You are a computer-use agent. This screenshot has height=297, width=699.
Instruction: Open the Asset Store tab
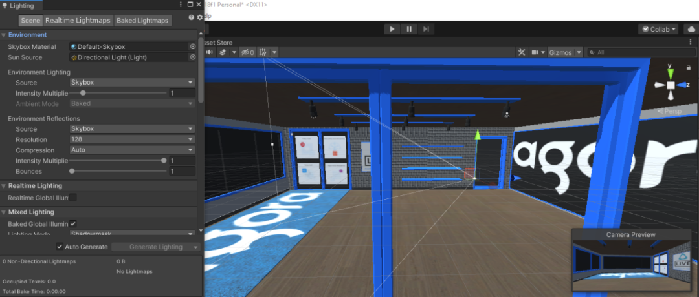(219, 42)
